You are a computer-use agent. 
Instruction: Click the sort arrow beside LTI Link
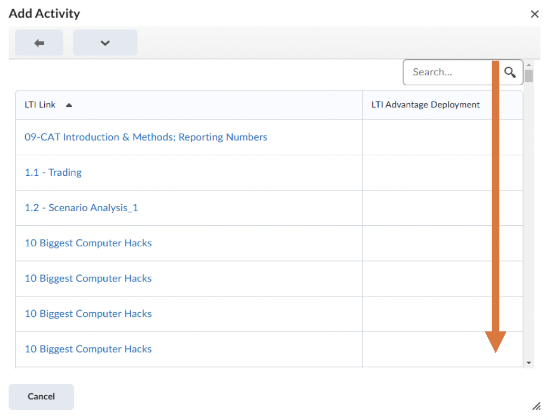pyautogui.click(x=69, y=105)
